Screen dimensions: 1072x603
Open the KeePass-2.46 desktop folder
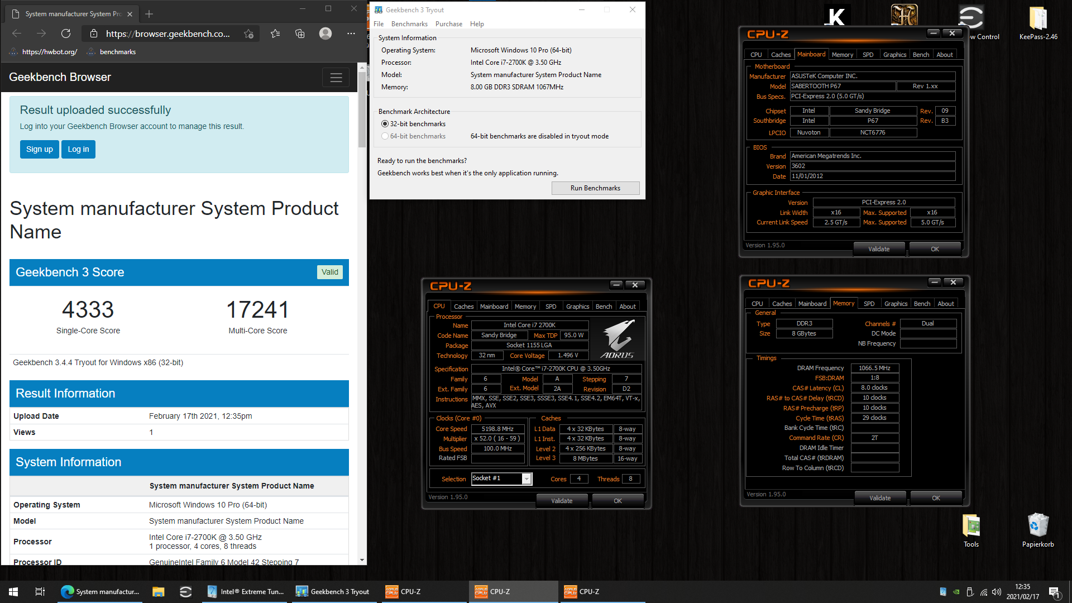1038,23
